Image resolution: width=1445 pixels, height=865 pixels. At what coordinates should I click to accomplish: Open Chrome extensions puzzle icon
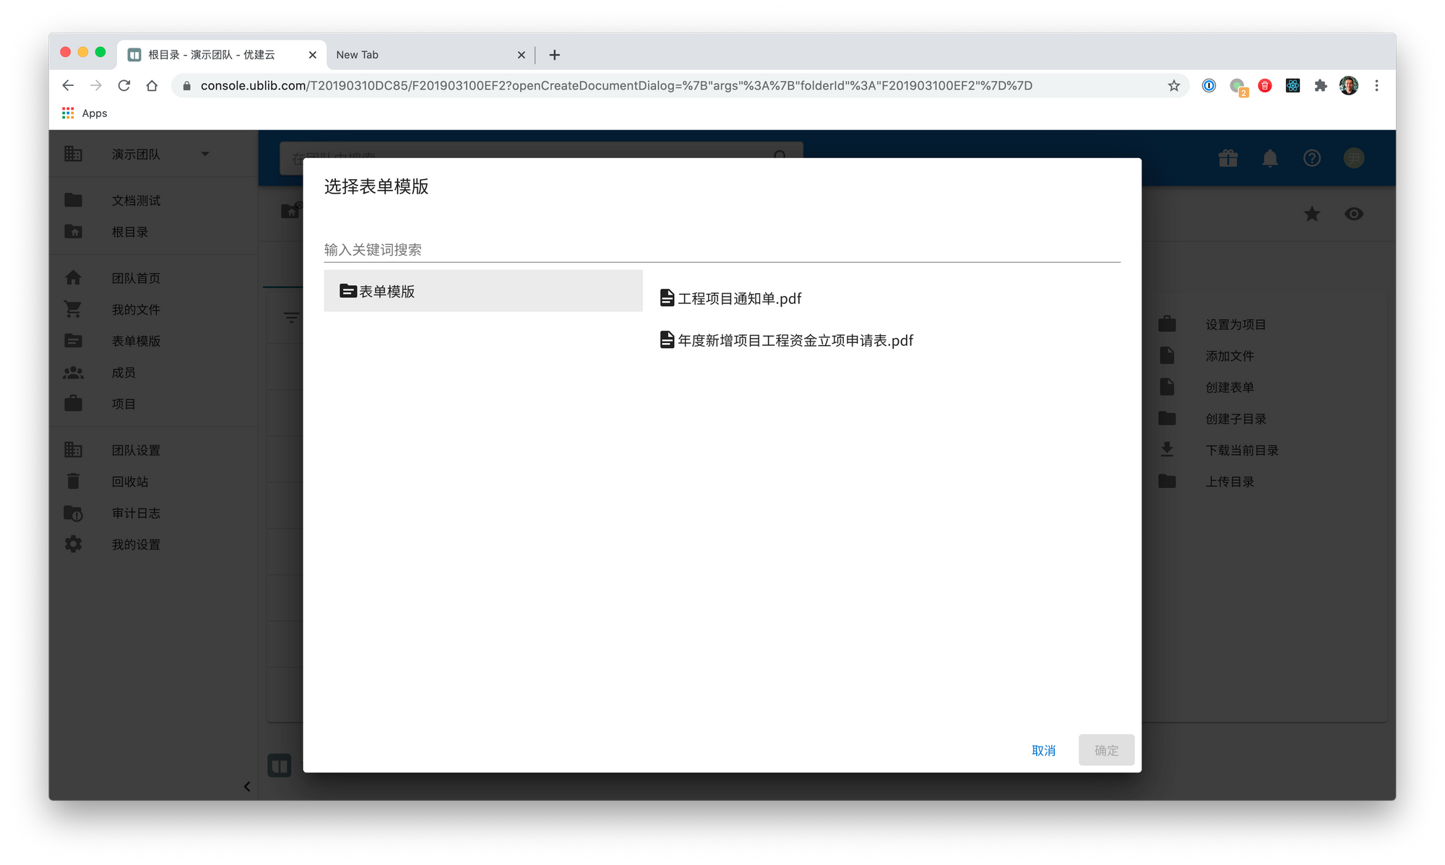[x=1320, y=86]
